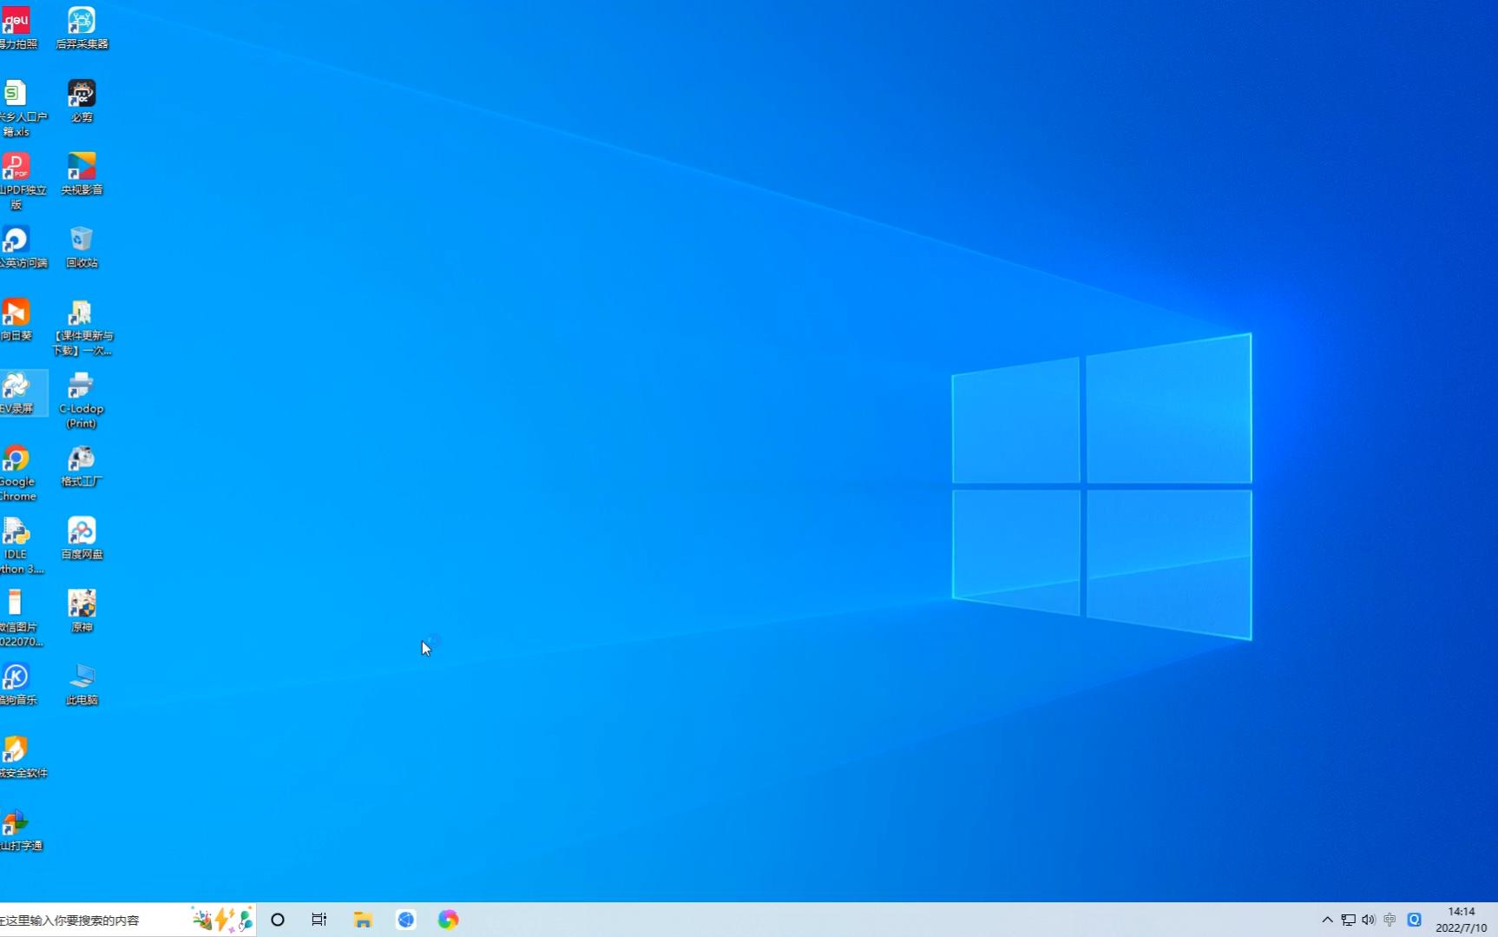Select the 人口户籍.xls spreadsheet file icon

[x=21, y=108]
